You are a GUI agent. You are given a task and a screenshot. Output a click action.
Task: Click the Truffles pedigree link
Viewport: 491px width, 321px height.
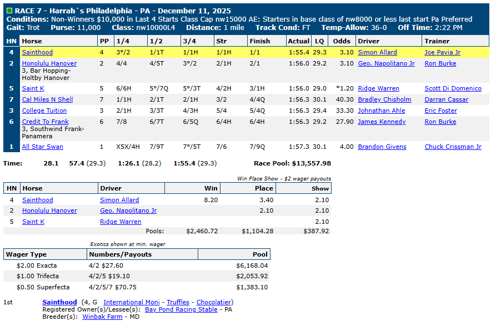pos(178,302)
